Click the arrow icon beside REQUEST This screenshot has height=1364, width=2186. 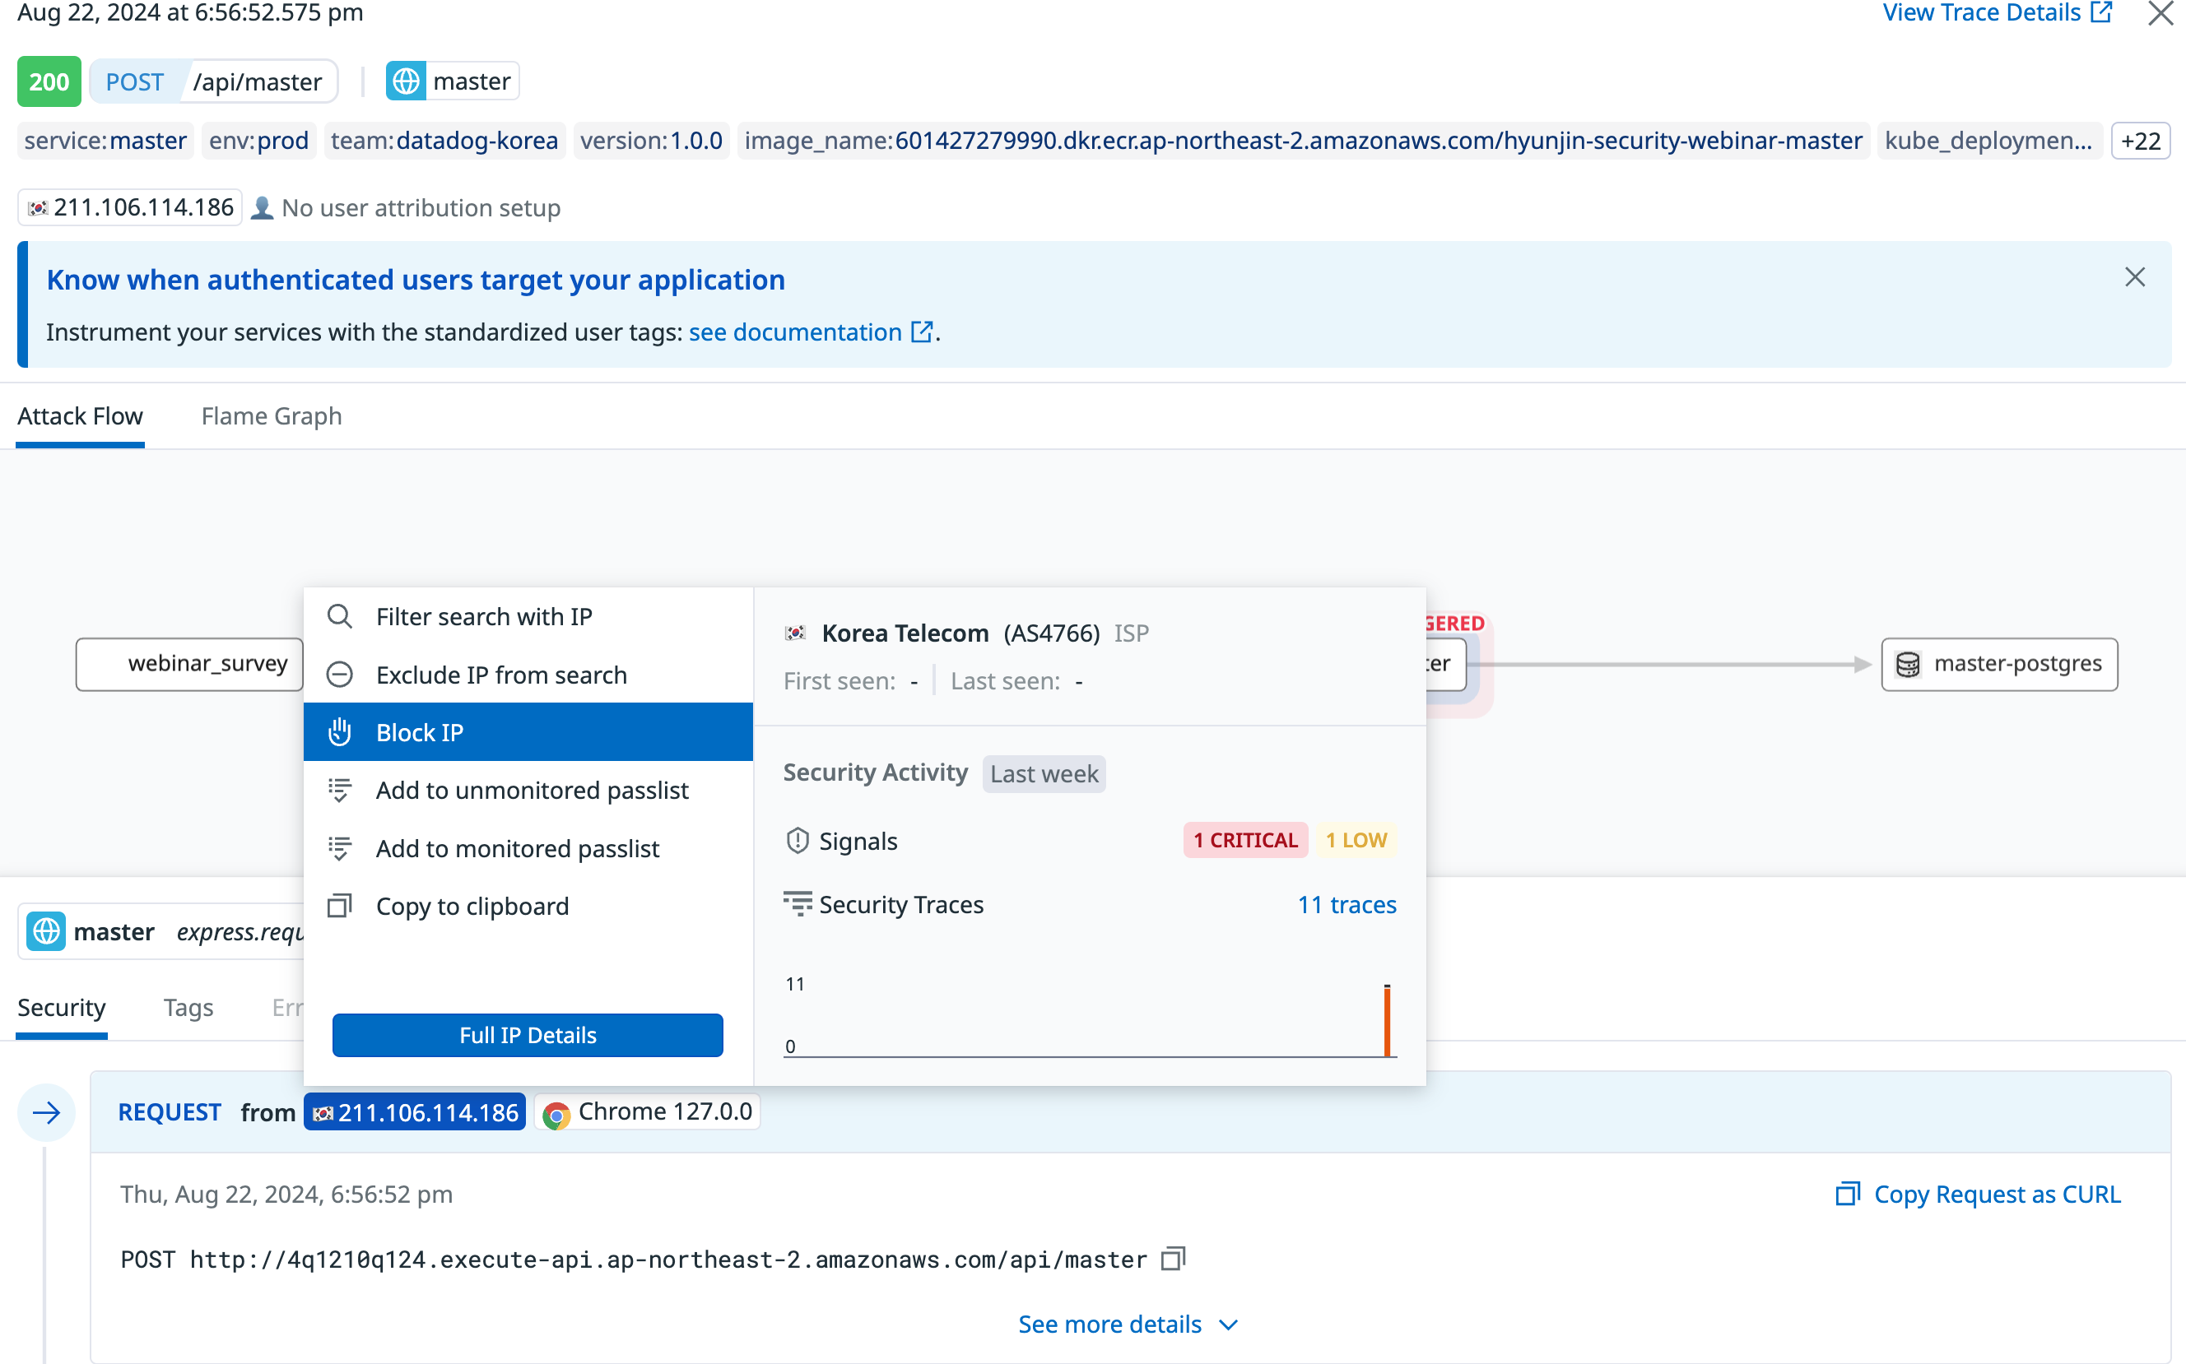46,1112
